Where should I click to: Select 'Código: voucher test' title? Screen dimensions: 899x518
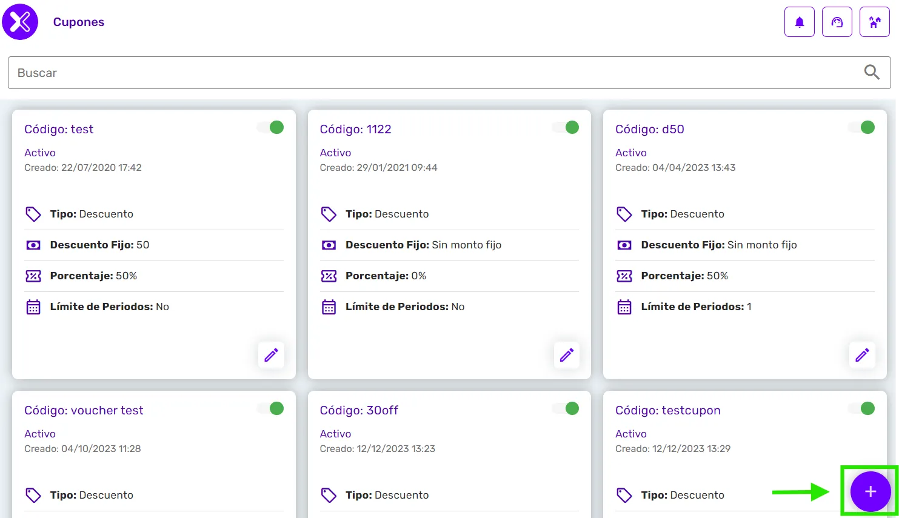coord(84,410)
